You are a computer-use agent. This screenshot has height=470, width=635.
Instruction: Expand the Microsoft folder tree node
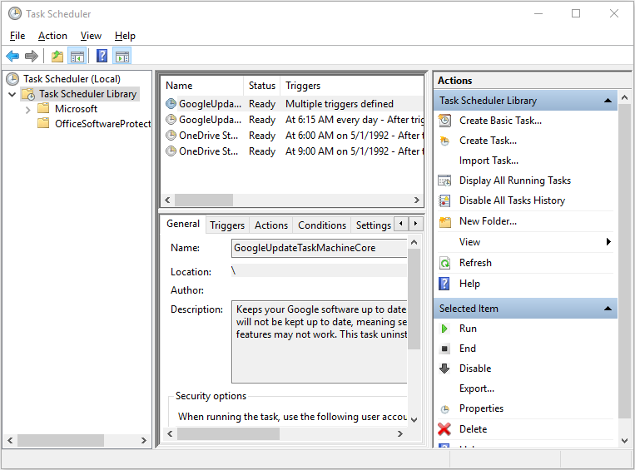27,109
